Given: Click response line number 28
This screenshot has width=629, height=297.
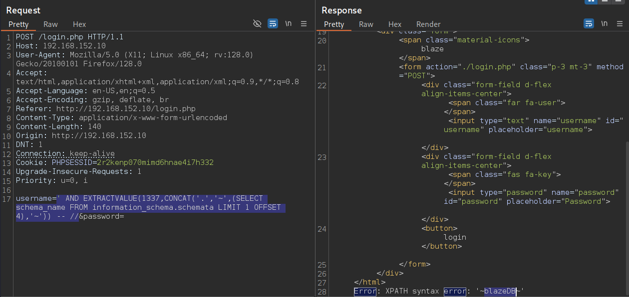Looking at the screenshot, I should pyautogui.click(x=321, y=291).
